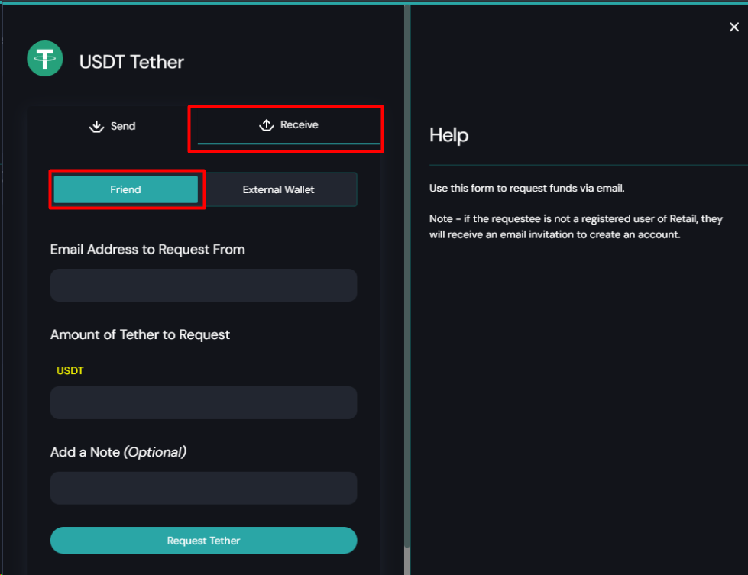This screenshot has width=748, height=575.
Task: Click the note about requestee not registered
Action: click(x=576, y=227)
